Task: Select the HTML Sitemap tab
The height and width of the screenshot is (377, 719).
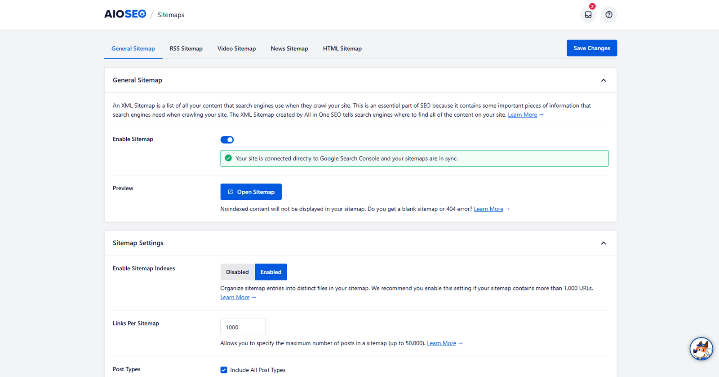Action: (x=342, y=48)
